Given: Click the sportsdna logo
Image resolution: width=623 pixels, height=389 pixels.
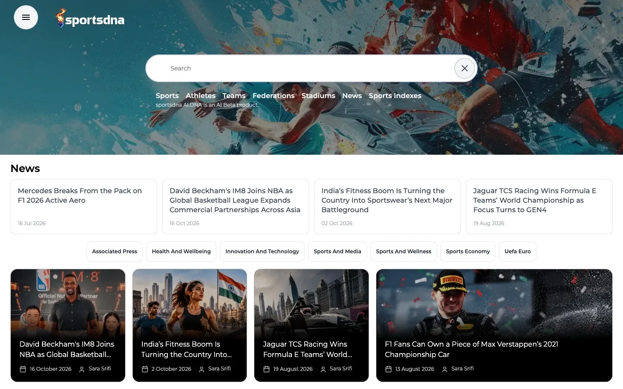Looking at the screenshot, I should point(90,18).
